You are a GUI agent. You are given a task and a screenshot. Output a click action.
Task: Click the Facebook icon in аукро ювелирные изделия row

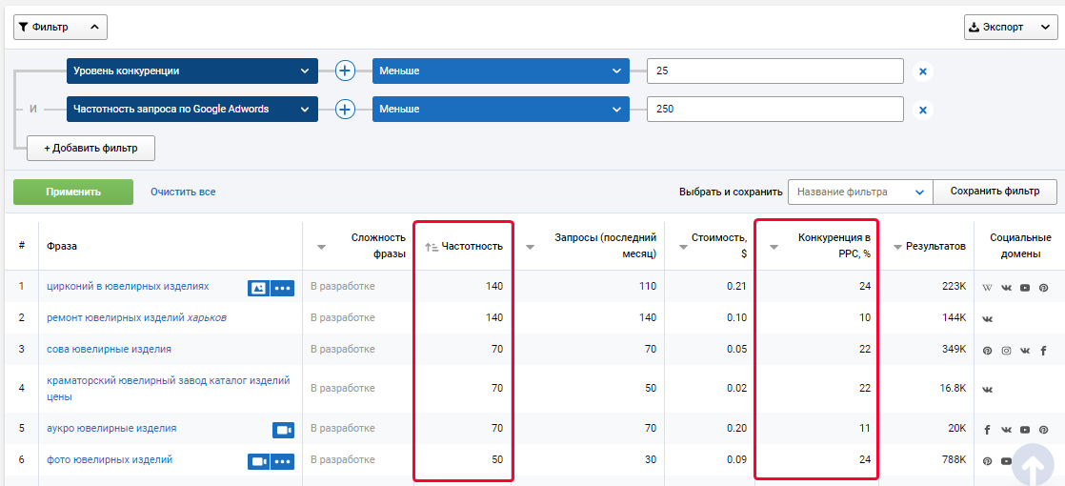click(987, 430)
